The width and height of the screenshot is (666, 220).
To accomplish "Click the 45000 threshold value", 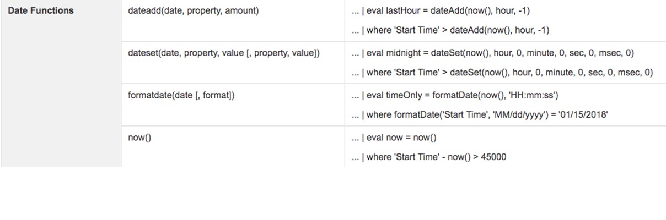I will [493, 157].
